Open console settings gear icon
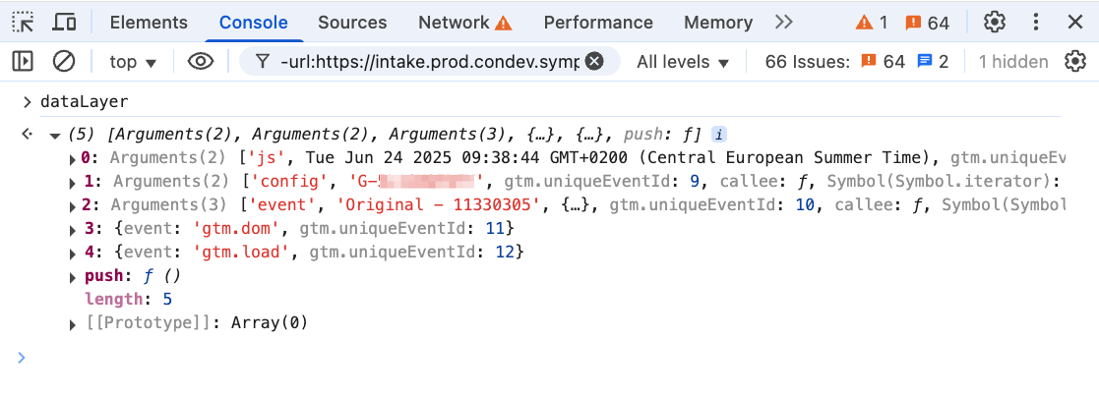 [1075, 62]
